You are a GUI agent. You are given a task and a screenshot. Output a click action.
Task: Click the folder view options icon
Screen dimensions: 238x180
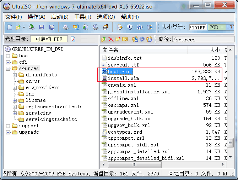pos(149,39)
